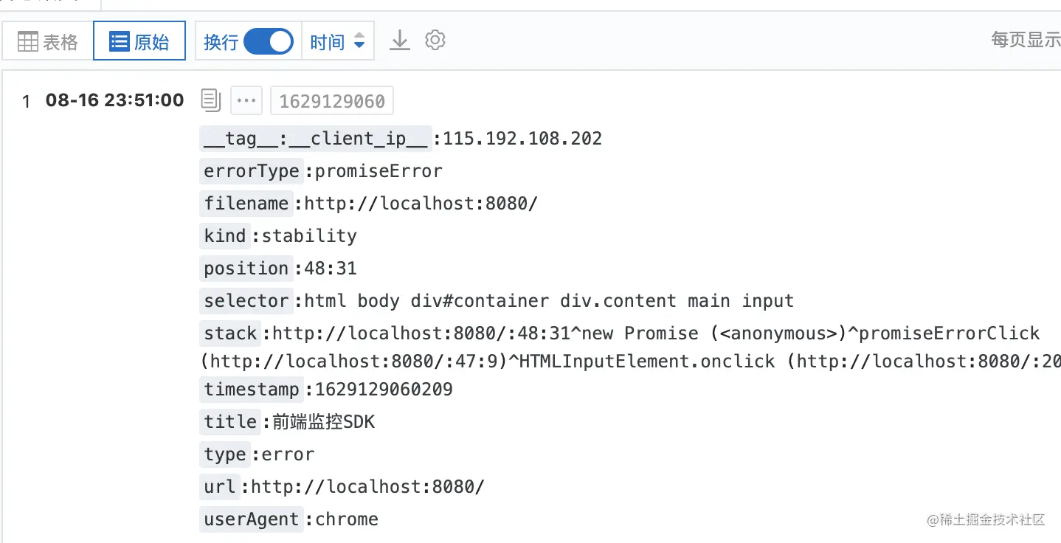Copy log entry using the copy icon

pos(211,100)
